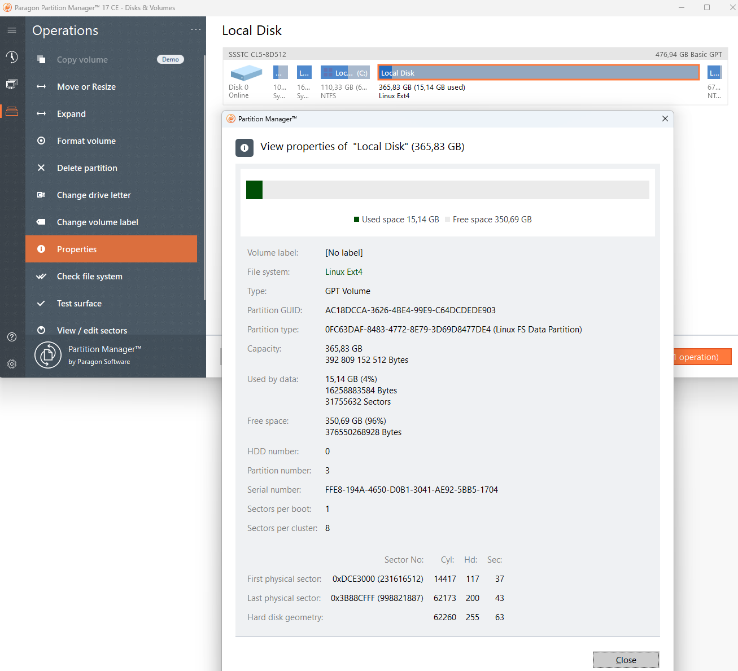Screen dimensions: 738x671
Task: Click the View / edit sectors icon
Action: click(41, 330)
